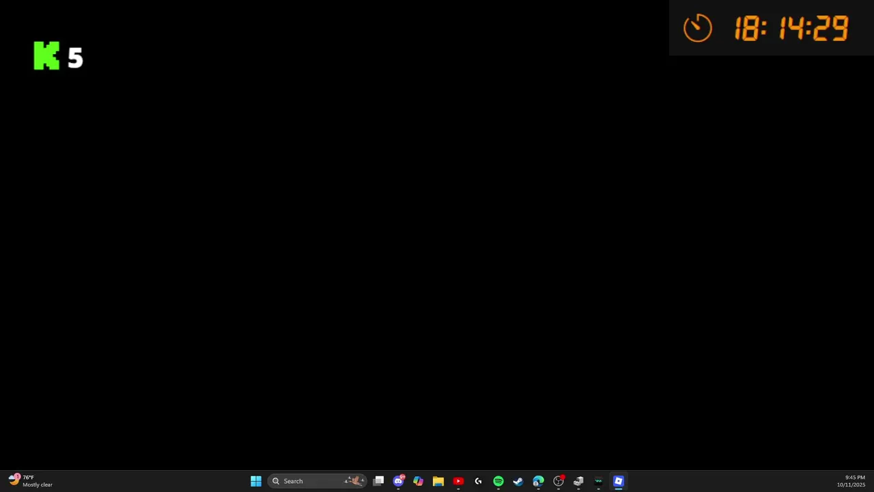Open Logitech G HUB taskbar icon
The height and width of the screenshot is (492, 874).
(478, 481)
